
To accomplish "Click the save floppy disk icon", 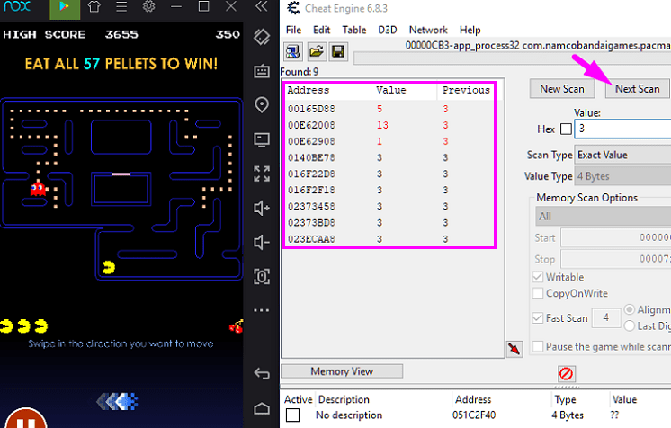I will 338,52.
